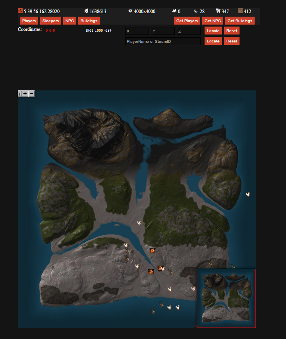The image size is (286, 339).
Task: Select the southernmost deer marker in the sea
Action: coord(153,311)
